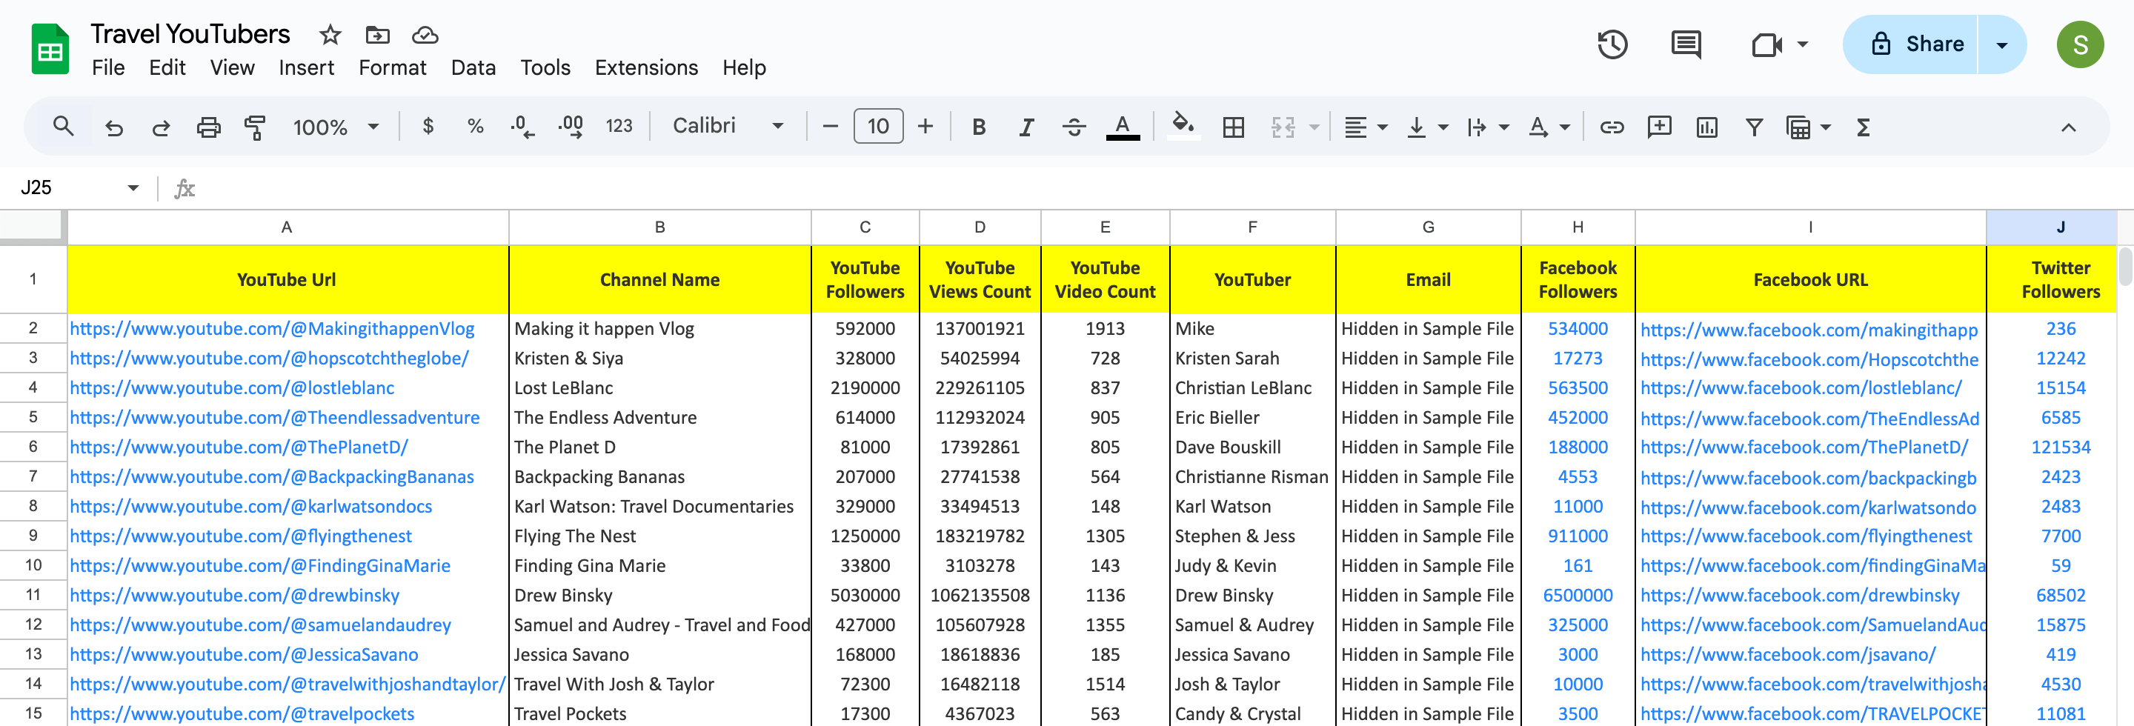The height and width of the screenshot is (726, 2134).
Task: Open the functions sigma menu
Action: [1863, 127]
